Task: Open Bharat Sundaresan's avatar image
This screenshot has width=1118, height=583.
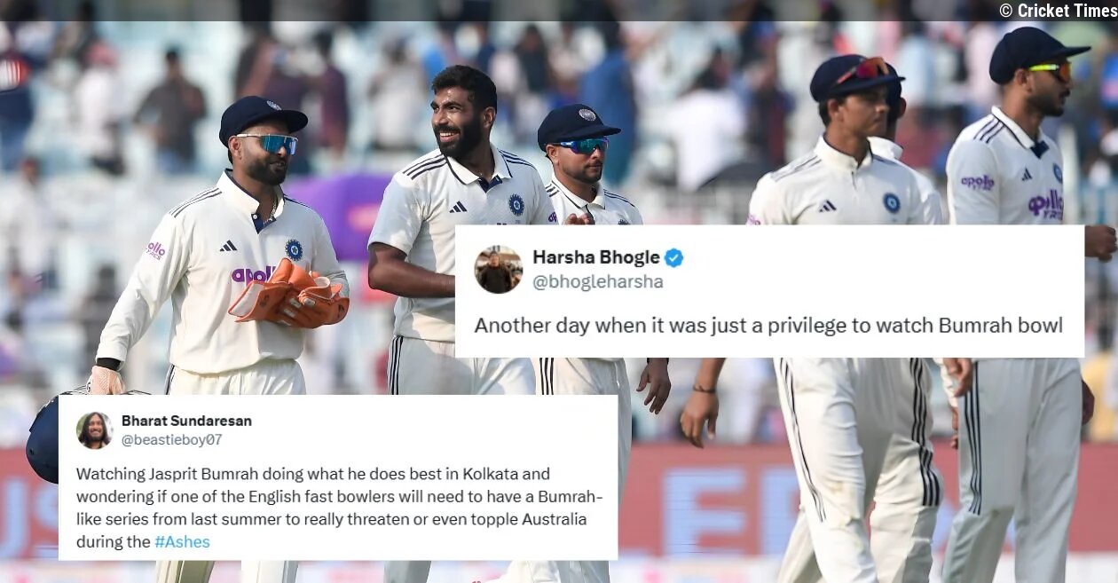Action: pyautogui.click(x=94, y=430)
